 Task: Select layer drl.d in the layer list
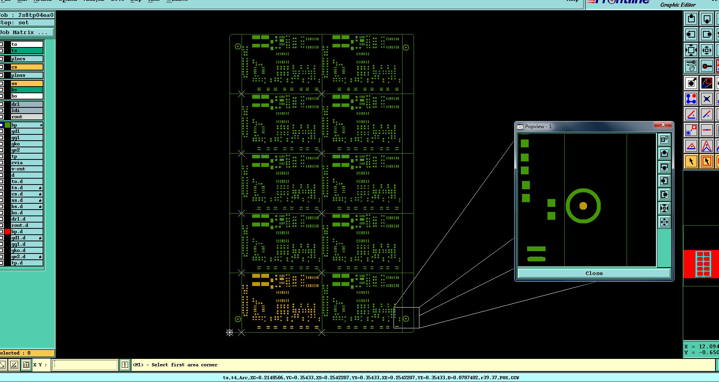pos(27,219)
